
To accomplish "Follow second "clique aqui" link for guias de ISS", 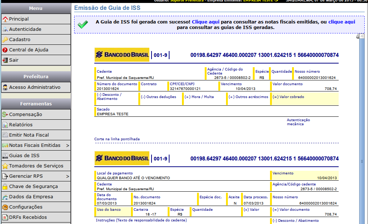I will click(x=342, y=22).
